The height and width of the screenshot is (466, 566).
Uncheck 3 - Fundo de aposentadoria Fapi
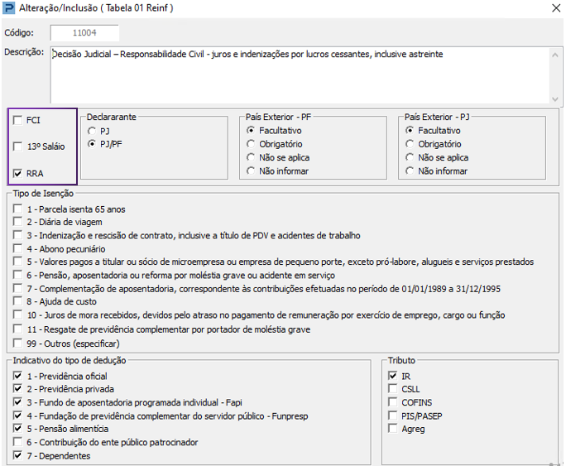(17, 401)
